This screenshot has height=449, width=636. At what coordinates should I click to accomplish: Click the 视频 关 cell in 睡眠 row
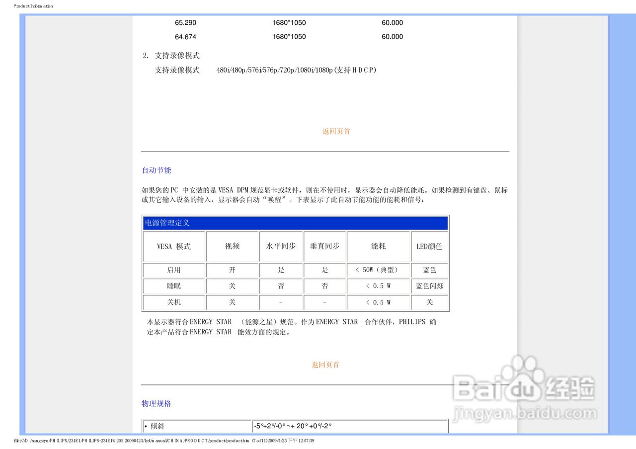click(232, 286)
